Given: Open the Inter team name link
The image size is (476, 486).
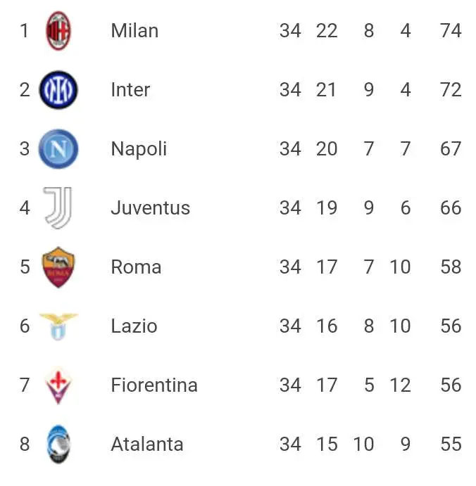Looking at the screenshot, I should point(130,90).
